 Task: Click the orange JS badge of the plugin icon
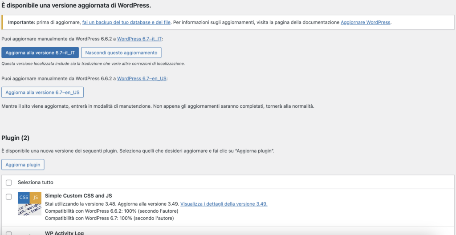click(36, 197)
